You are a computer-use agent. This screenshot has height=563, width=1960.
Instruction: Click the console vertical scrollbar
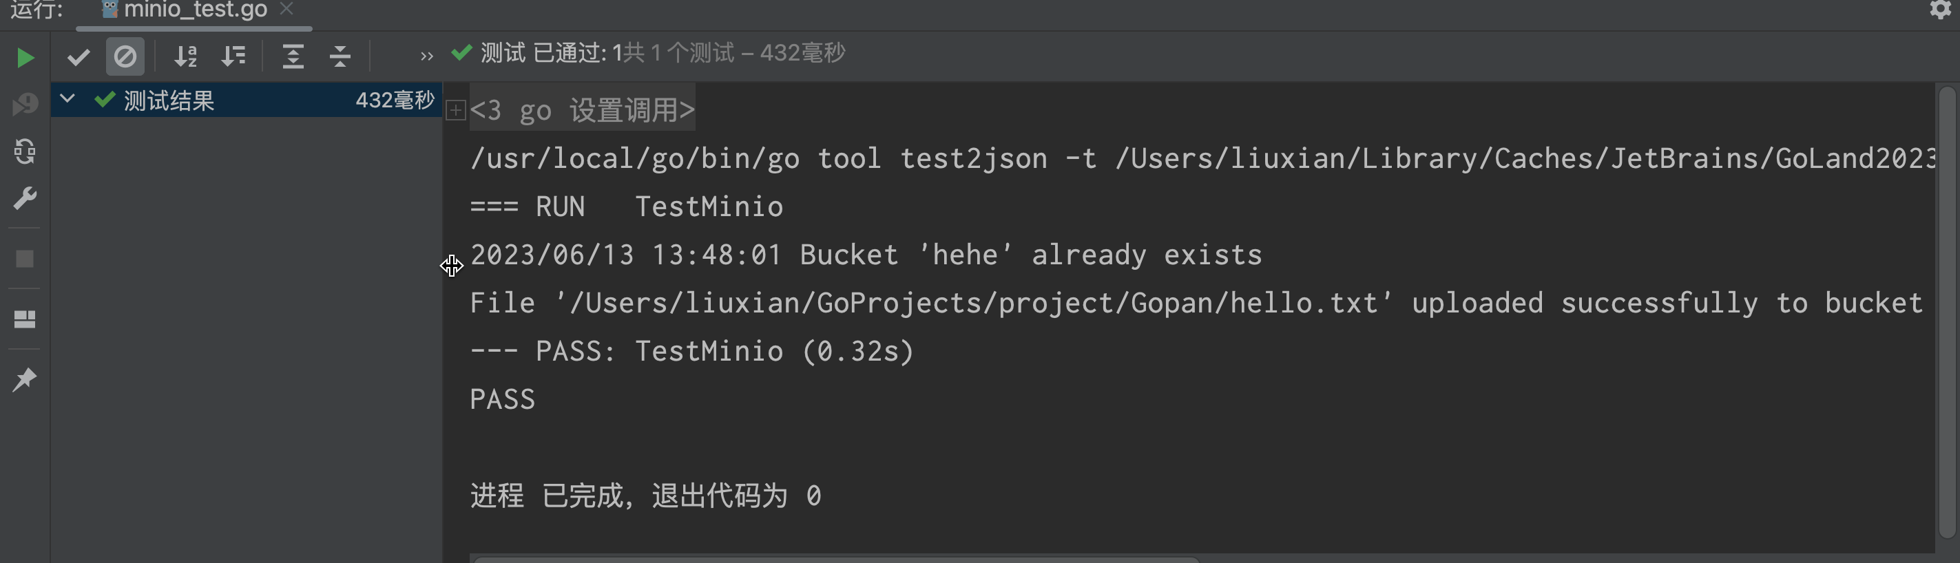(x=1948, y=304)
